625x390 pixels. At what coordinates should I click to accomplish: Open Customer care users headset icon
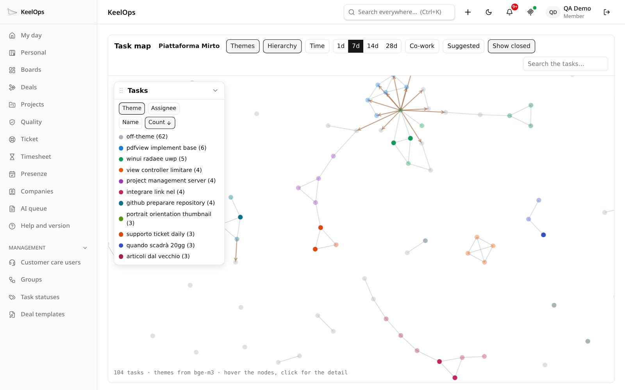coord(12,262)
